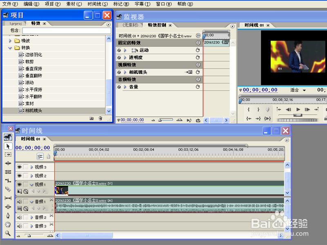Click program monitor current timecode
Screen dimensions: 327x245
(260, 90)
